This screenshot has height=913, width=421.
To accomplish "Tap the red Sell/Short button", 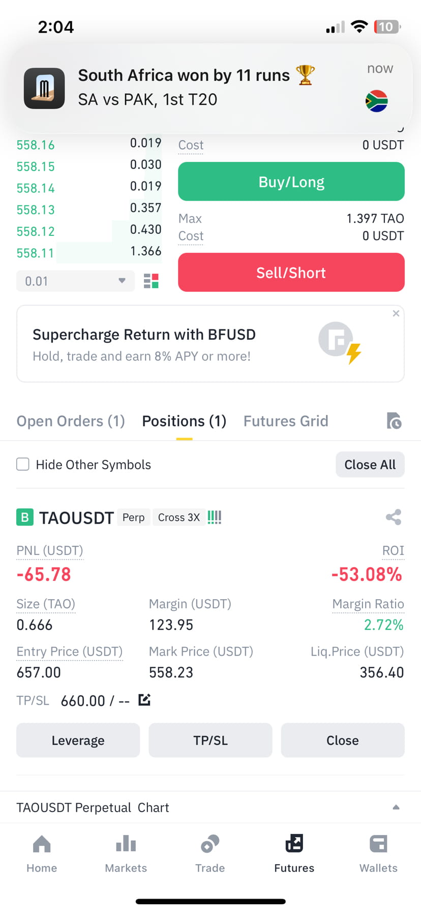I will click(x=291, y=273).
